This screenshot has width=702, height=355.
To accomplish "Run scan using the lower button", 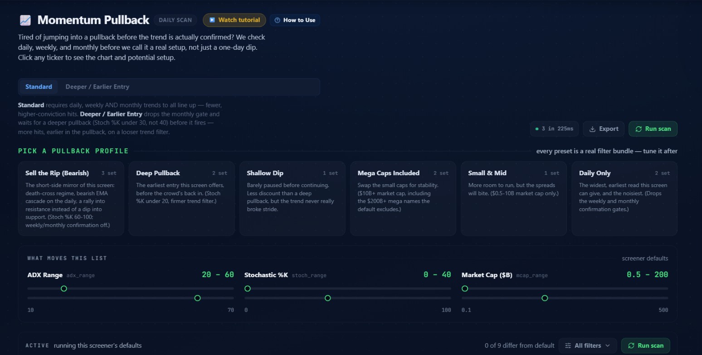I will (x=645, y=345).
